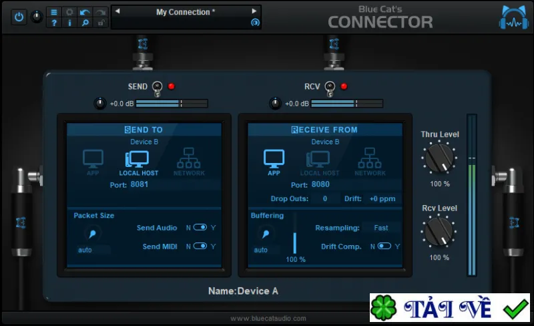Open the main menu hamburger icon
The image size is (534, 326).
pos(54,12)
